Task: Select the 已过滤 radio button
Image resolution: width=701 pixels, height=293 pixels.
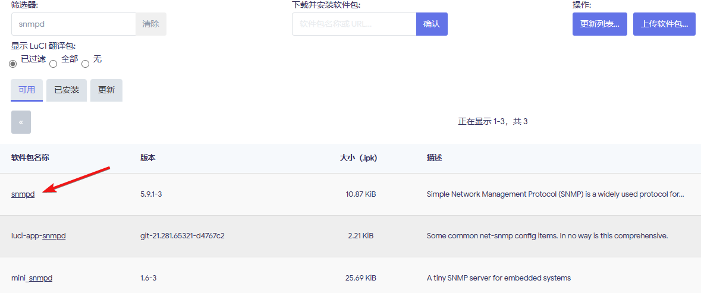Action: click(13, 64)
